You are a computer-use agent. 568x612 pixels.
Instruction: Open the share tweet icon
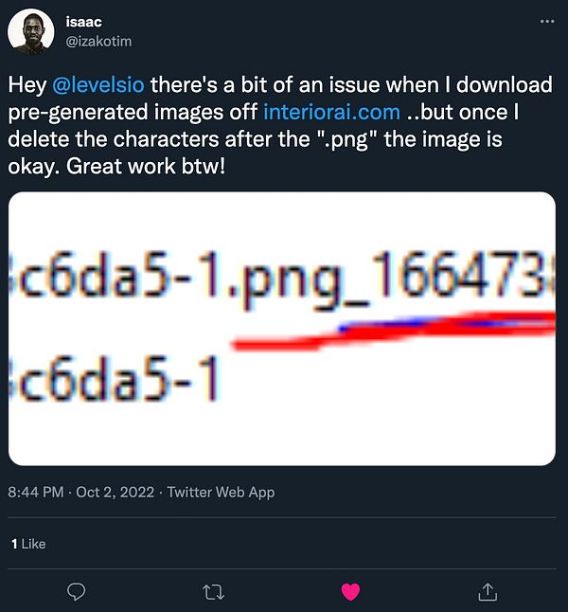[488, 592]
